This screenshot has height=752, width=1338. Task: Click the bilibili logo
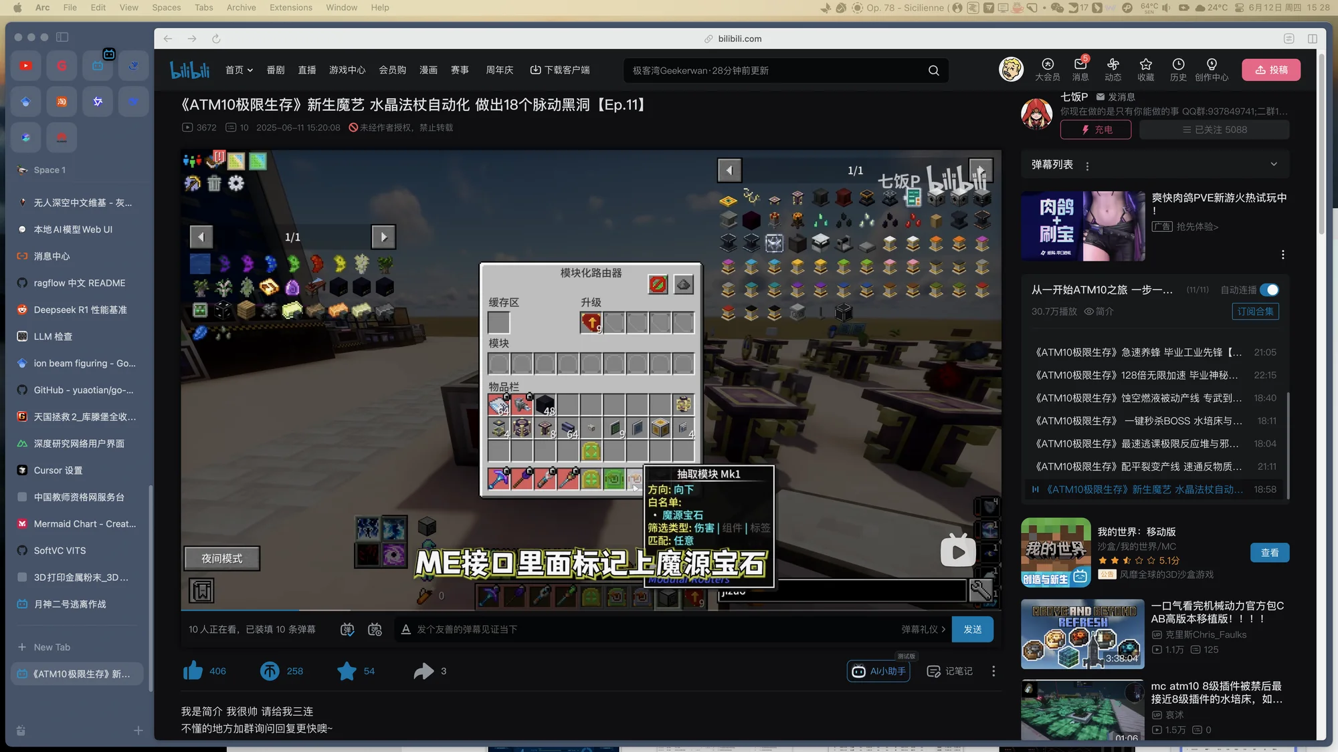tap(190, 70)
